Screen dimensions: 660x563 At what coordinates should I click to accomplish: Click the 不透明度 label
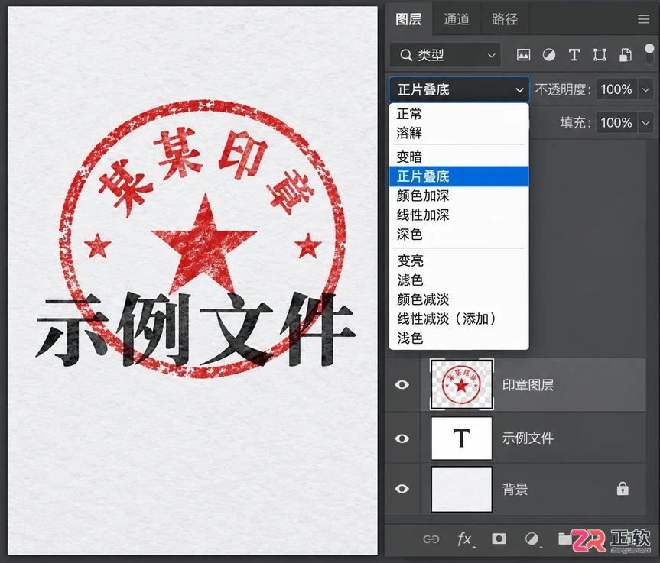click(562, 89)
